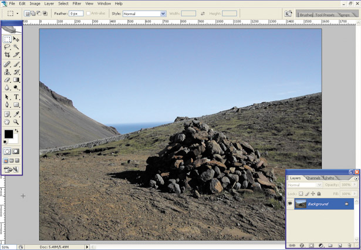The image size is (361, 250).
Task: Click the Create new layer icon
Action: point(340,245)
